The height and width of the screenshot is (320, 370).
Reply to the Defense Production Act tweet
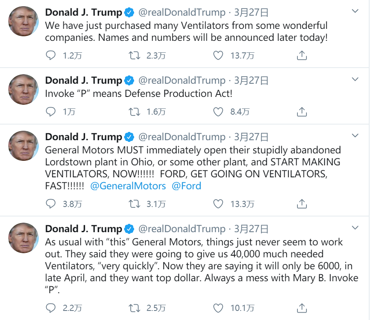tap(51, 112)
